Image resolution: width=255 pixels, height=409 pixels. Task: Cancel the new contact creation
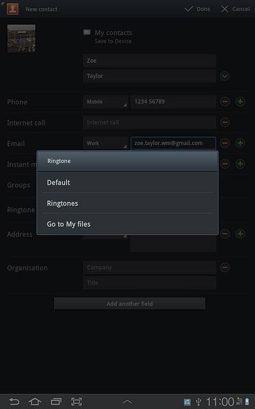click(235, 9)
